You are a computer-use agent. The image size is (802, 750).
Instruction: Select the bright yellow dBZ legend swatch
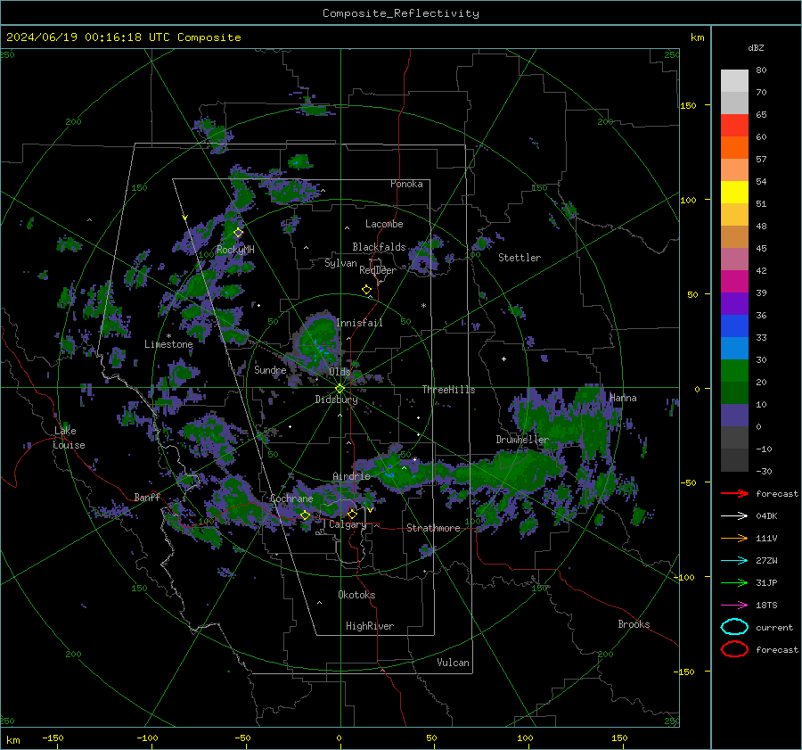click(x=734, y=192)
